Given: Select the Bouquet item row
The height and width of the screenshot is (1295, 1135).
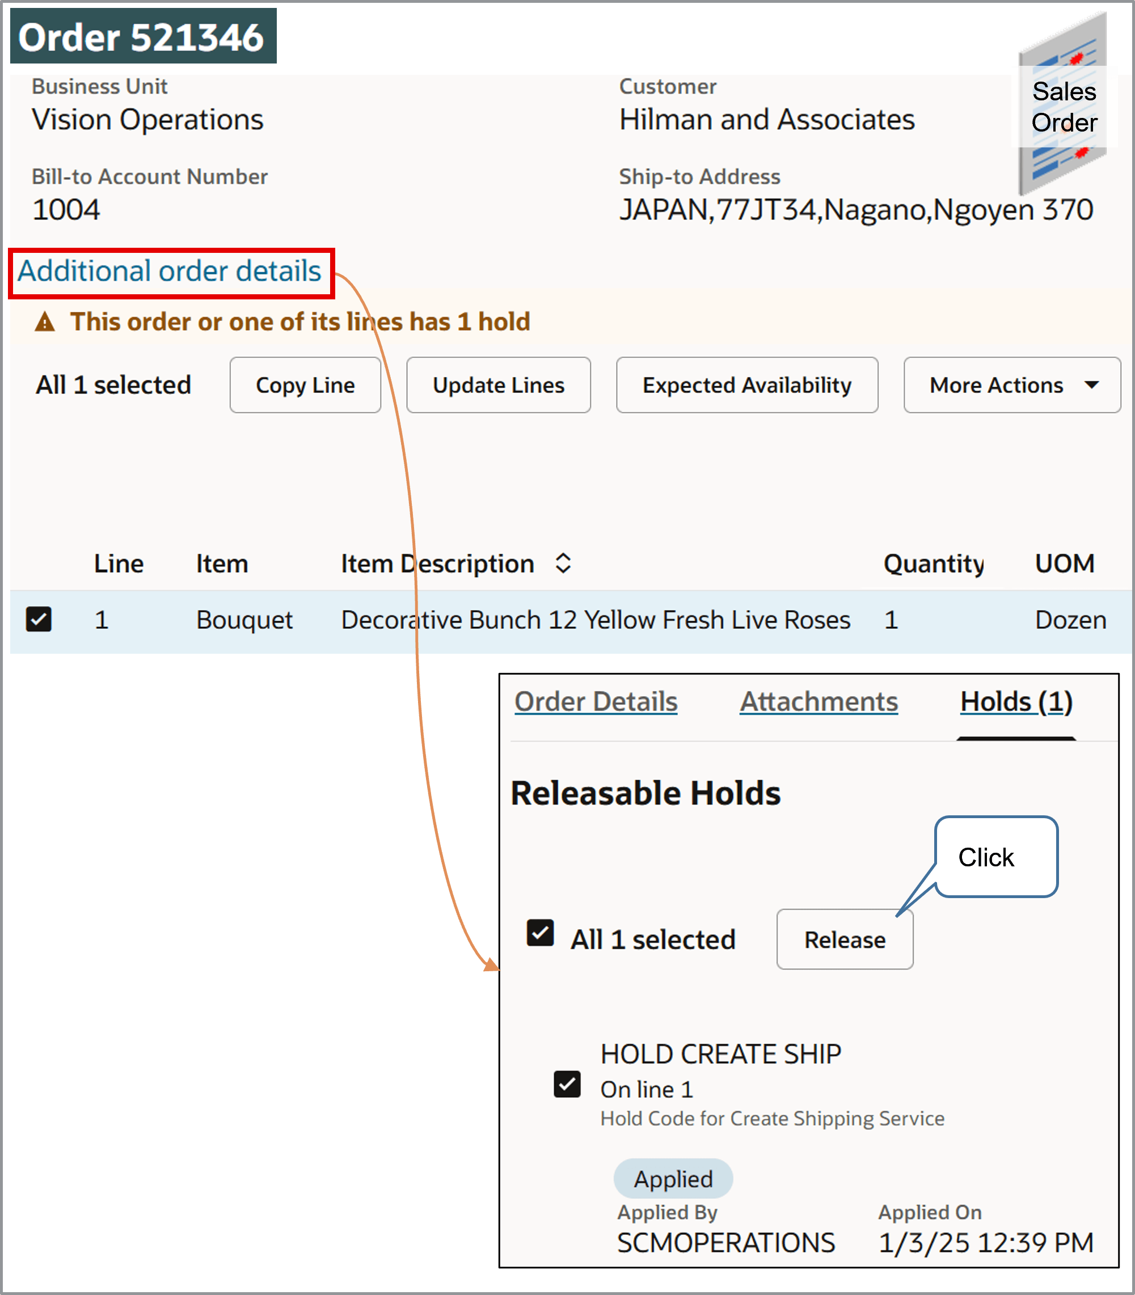Looking at the screenshot, I should point(244,619).
